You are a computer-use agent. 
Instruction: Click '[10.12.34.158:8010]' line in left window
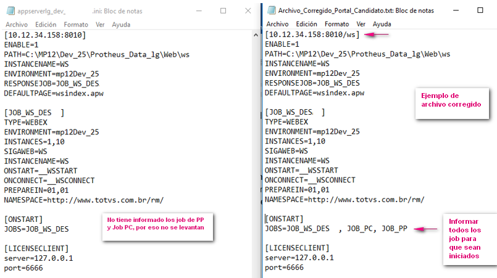click(x=45, y=35)
